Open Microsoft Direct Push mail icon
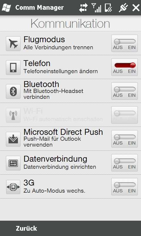Image resolution: width=141 pixels, height=236 pixels. point(13,139)
